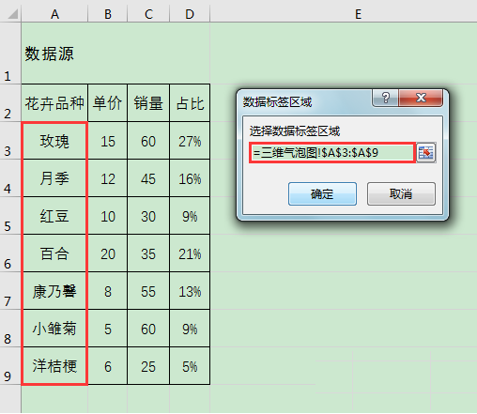Click the help question mark button

pos(386,98)
